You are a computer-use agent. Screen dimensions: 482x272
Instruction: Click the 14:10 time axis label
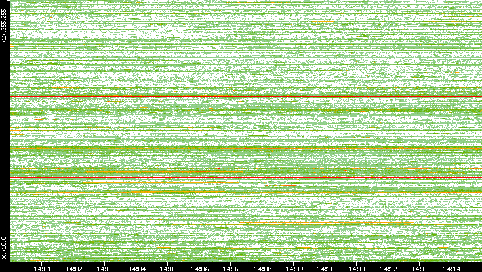click(325, 269)
